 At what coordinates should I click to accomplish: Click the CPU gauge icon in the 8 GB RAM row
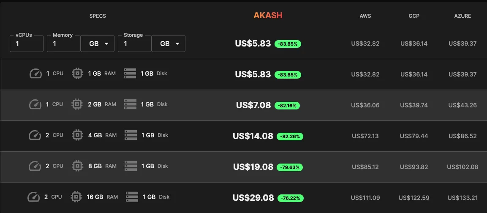pyautogui.click(x=35, y=166)
